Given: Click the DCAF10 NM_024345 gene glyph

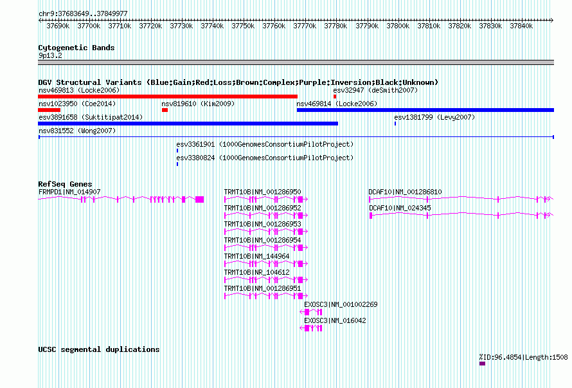Looking at the screenshot, I should pos(461,215).
